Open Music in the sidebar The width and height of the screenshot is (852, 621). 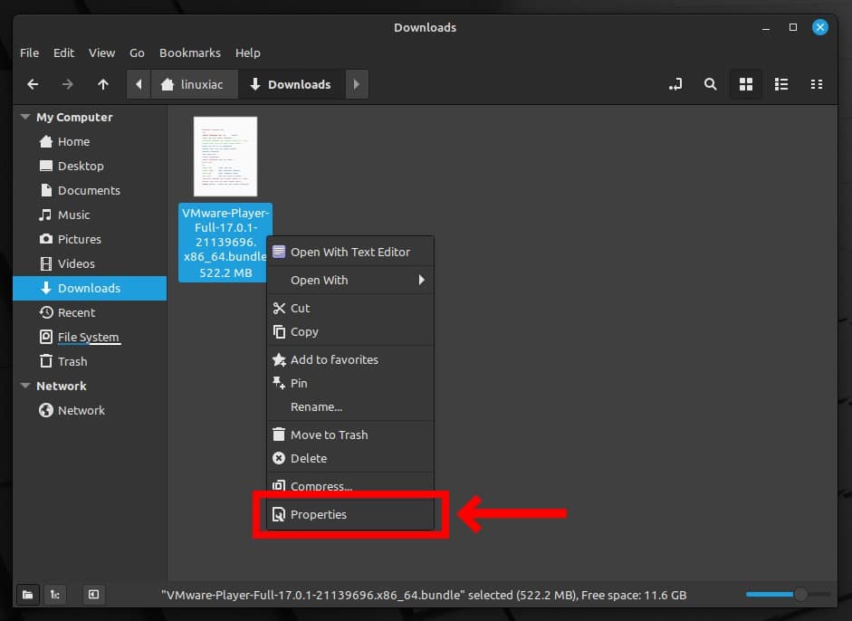click(90, 215)
